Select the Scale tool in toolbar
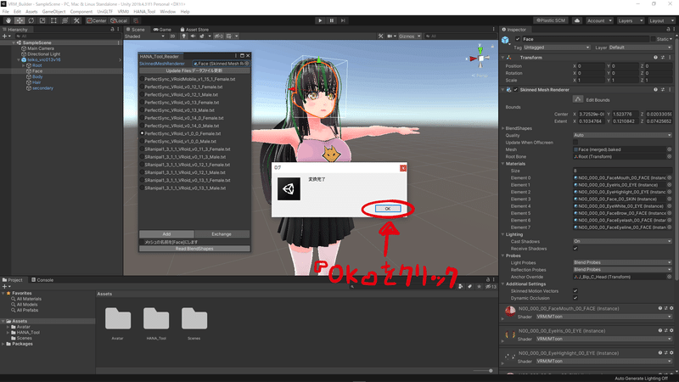The width and height of the screenshot is (679, 382). (42, 20)
